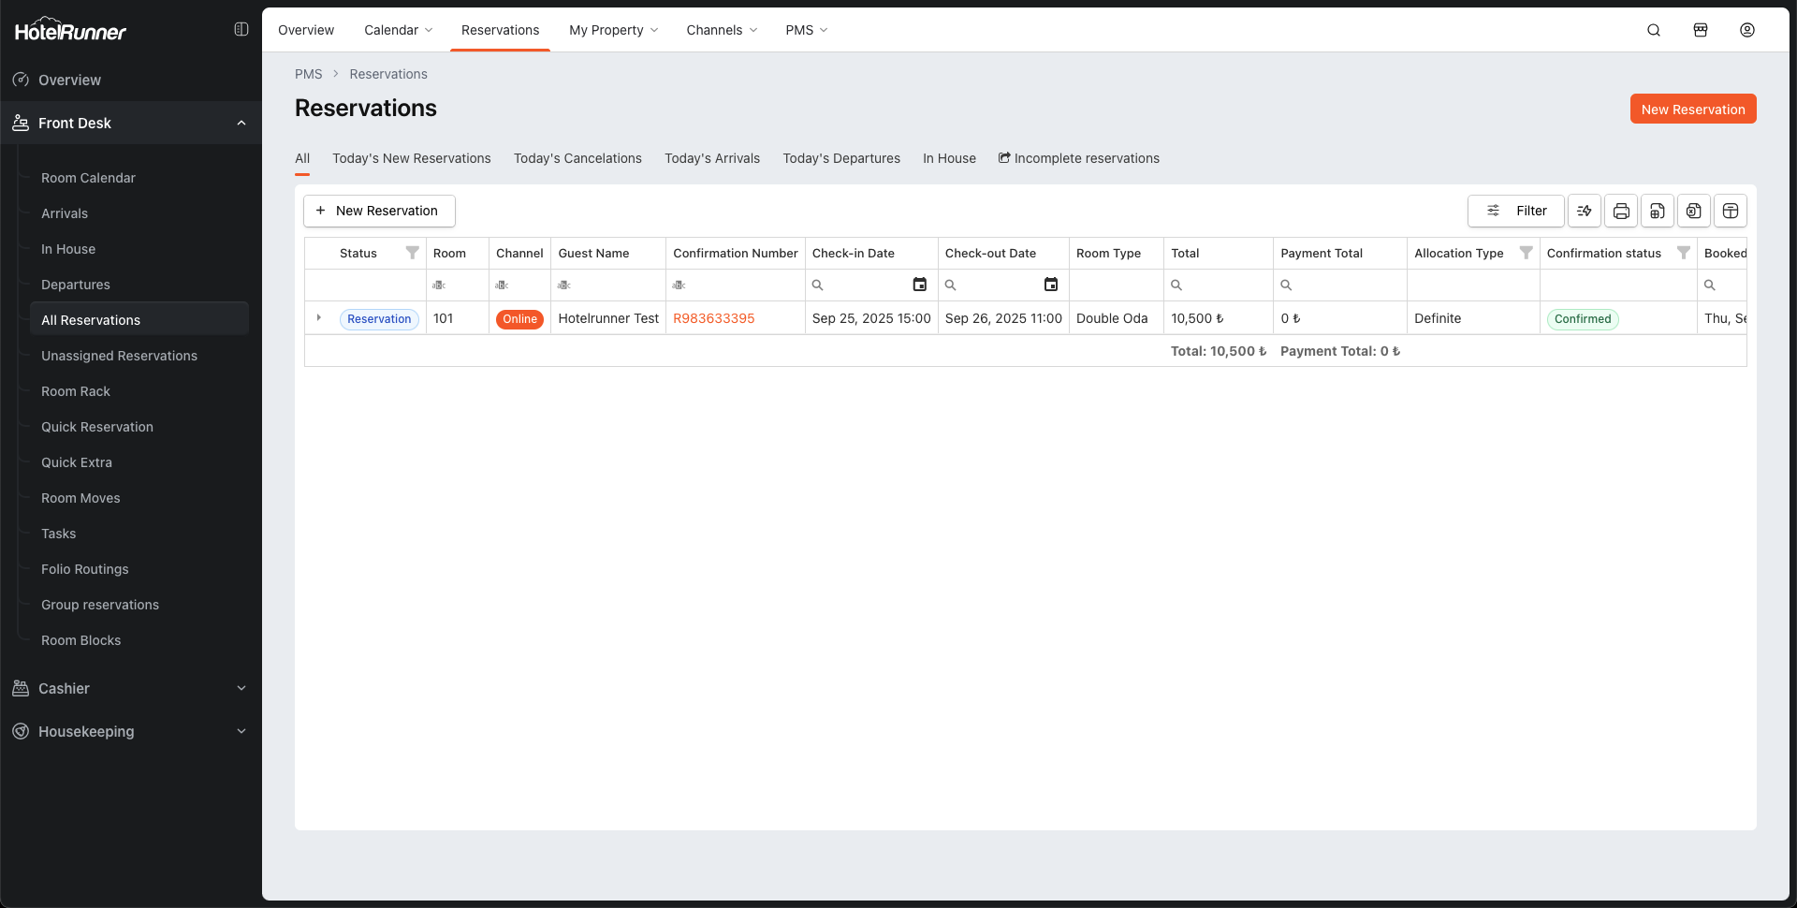
Task: Click the print icon in the toolbar
Action: (x=1621, y=211)
